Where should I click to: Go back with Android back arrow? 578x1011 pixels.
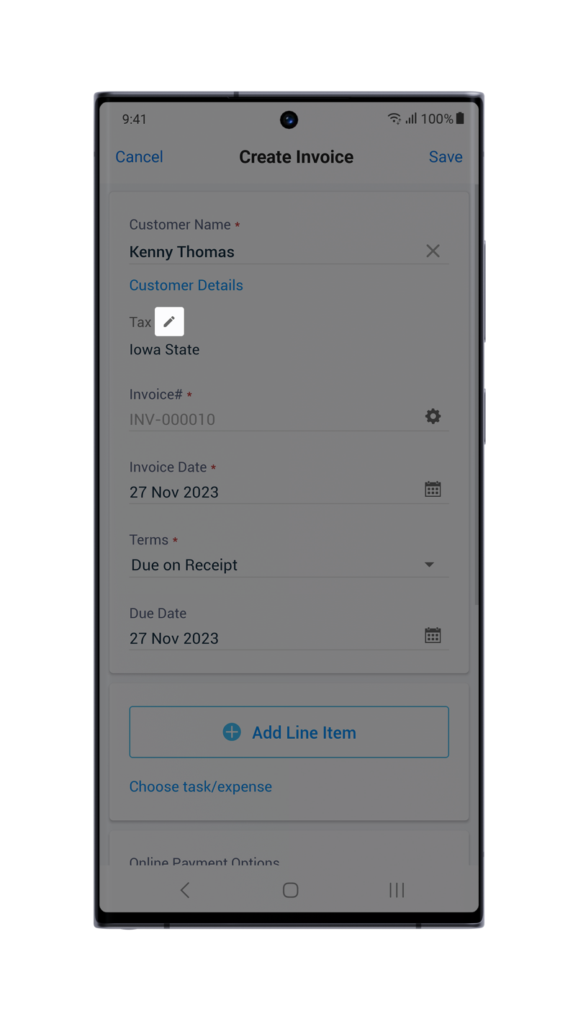pyautogui.click(x=185, y=890)
